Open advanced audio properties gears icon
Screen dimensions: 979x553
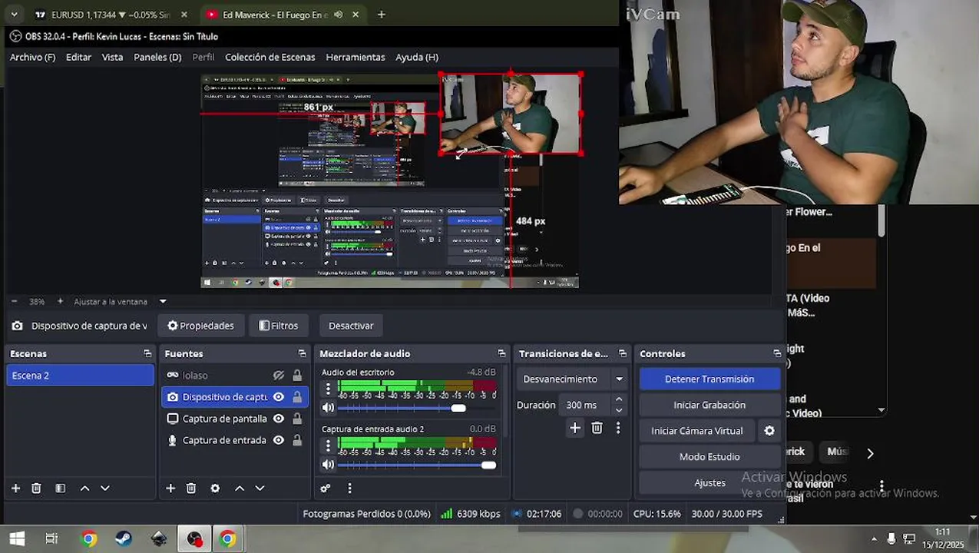click(x=326, y=488)
